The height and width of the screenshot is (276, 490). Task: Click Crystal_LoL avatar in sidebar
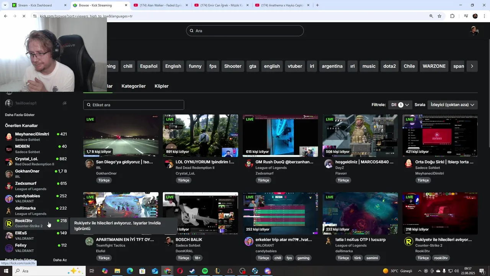point(9,161)
